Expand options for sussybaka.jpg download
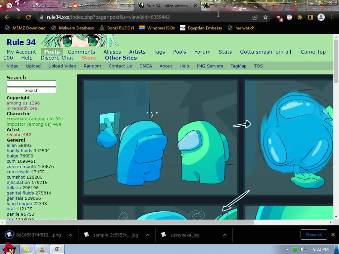The width and height of the screenshot is (339, 254). tap(225, 235)
